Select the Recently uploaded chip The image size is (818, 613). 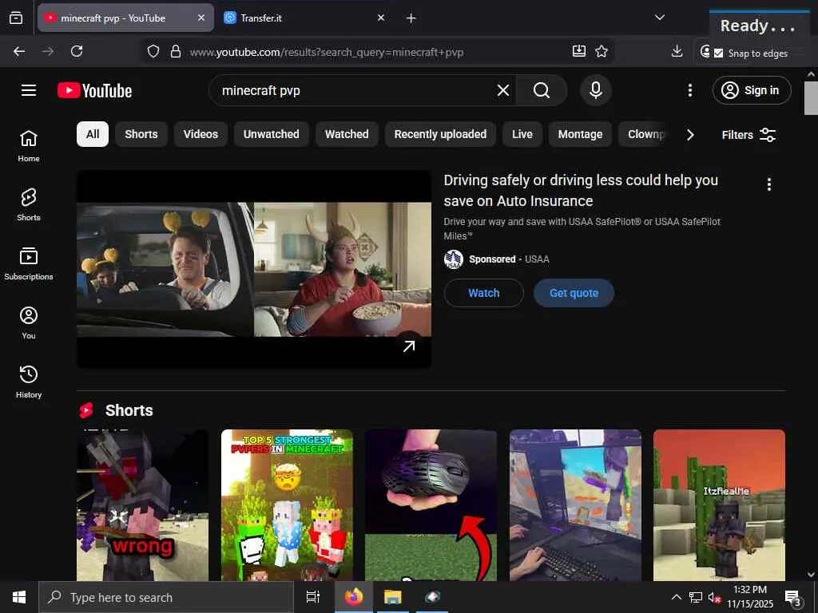click(x=440, y=134)
